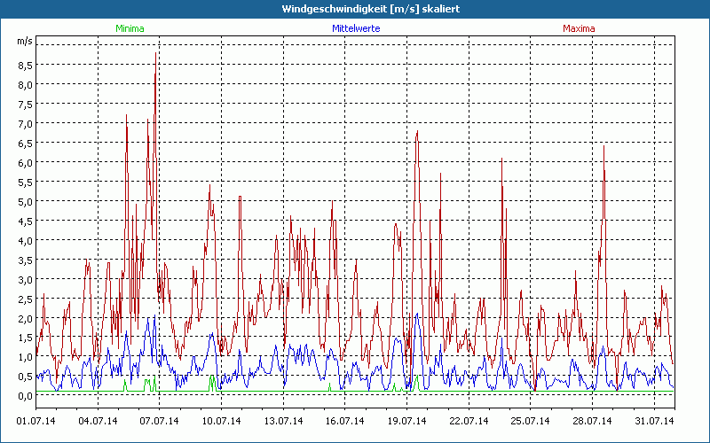Click the highest red peak near 07.07.14
This screenshot has height=443, width=710.
click(x=156, y=53)
